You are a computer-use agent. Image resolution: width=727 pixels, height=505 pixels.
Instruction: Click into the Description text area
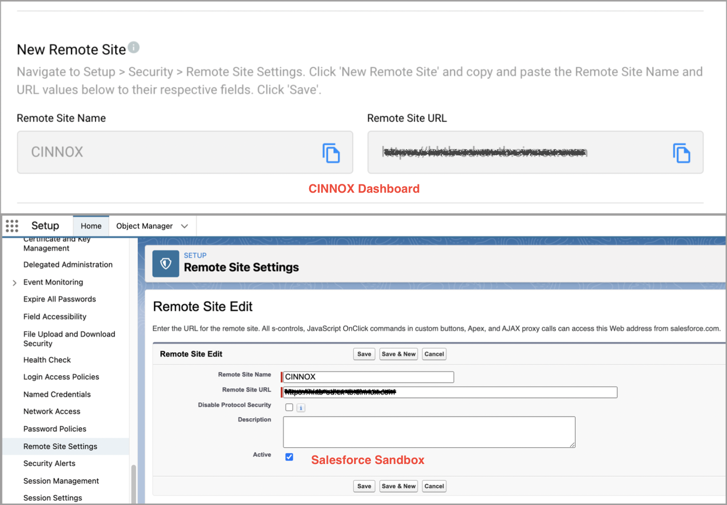point(429,432)
